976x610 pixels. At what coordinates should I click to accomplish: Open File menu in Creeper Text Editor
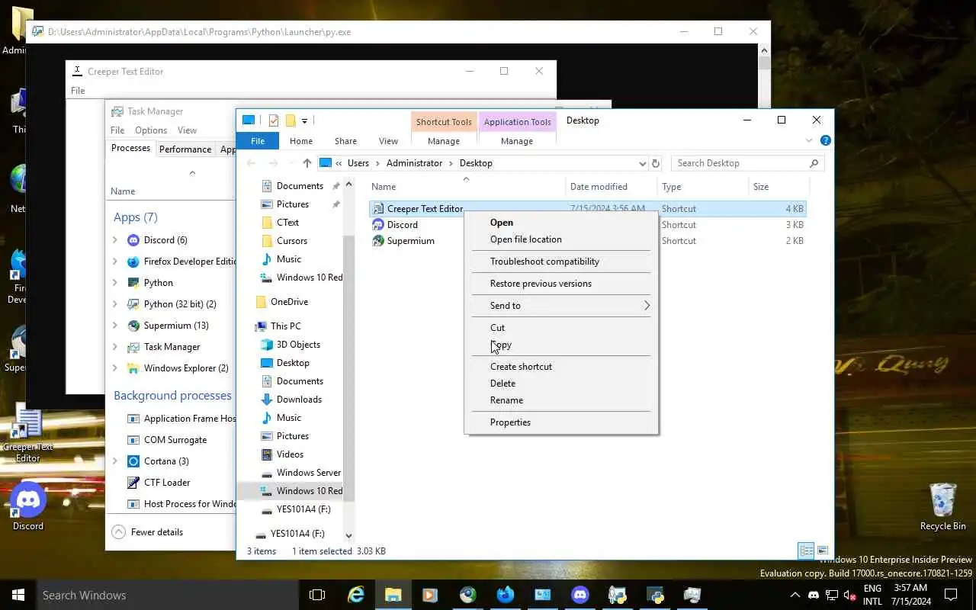click(78, 91)
